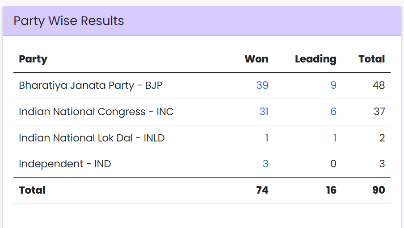Click the Total column header
This screenshot has height=228, width=404.
[371, 59]
